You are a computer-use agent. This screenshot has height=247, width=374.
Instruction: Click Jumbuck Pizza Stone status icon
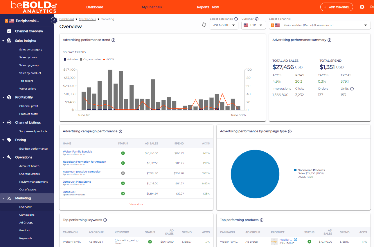[123, 183]
